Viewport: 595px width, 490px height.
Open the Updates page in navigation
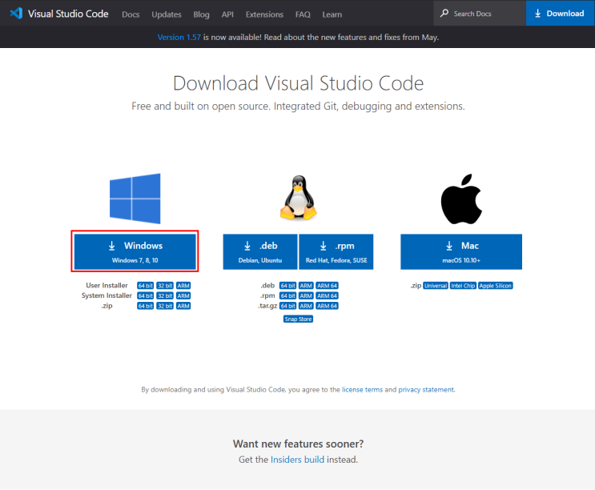coord(167,14)
